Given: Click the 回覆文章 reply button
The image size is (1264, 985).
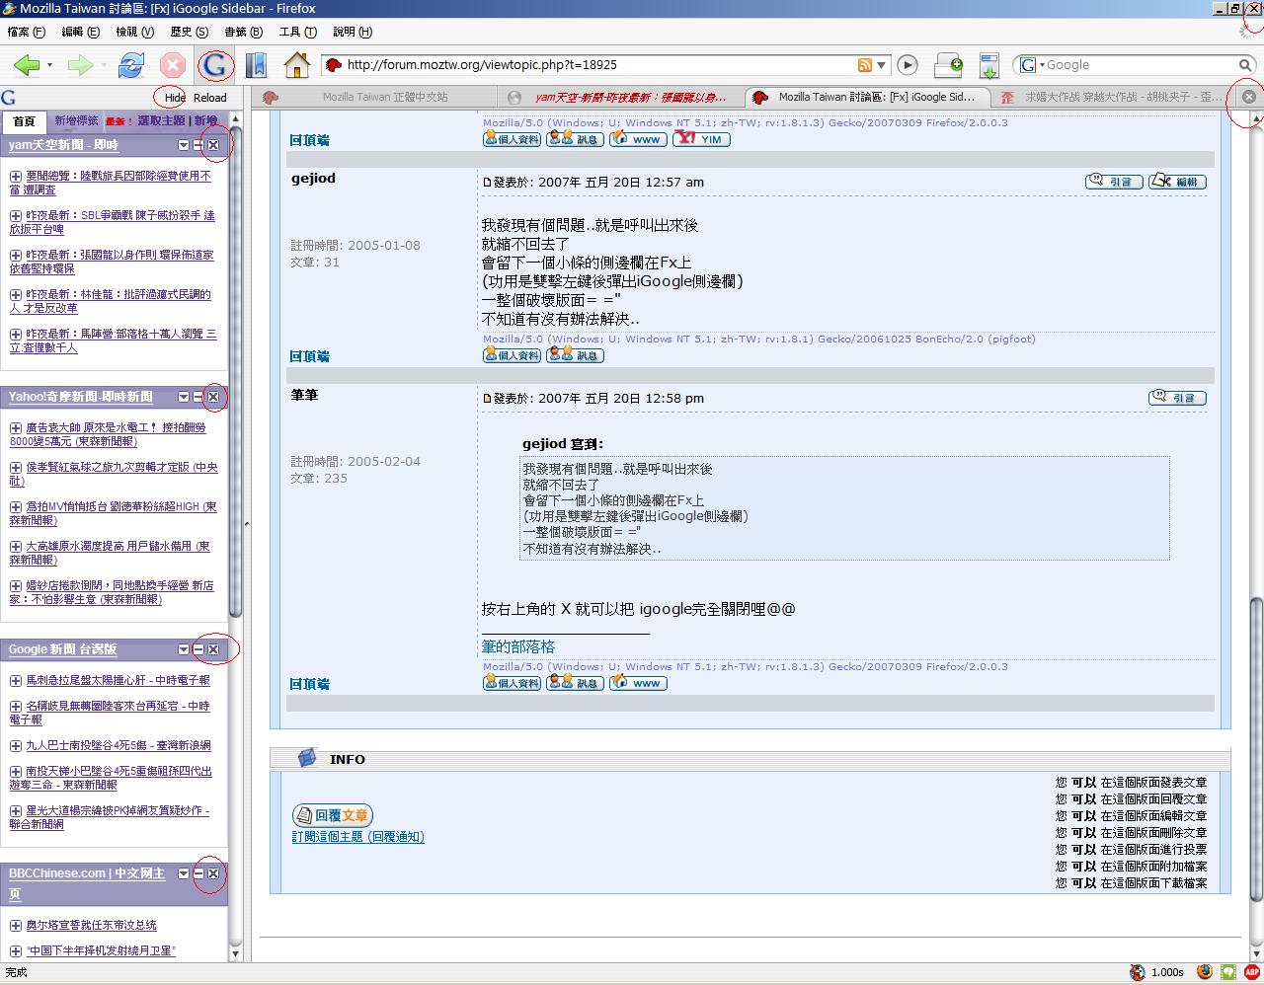Looking at the screenshot, I should 333,815.
